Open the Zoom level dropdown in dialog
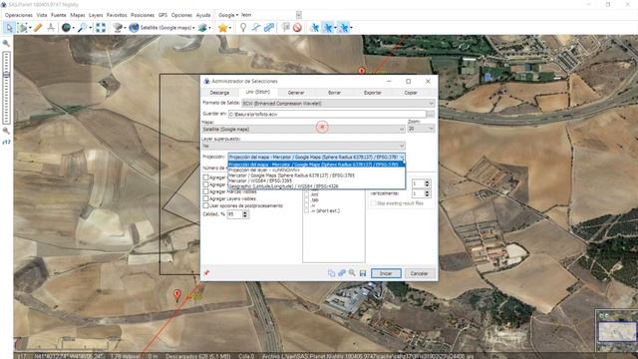Screen dimensions: 638x359 421,129
